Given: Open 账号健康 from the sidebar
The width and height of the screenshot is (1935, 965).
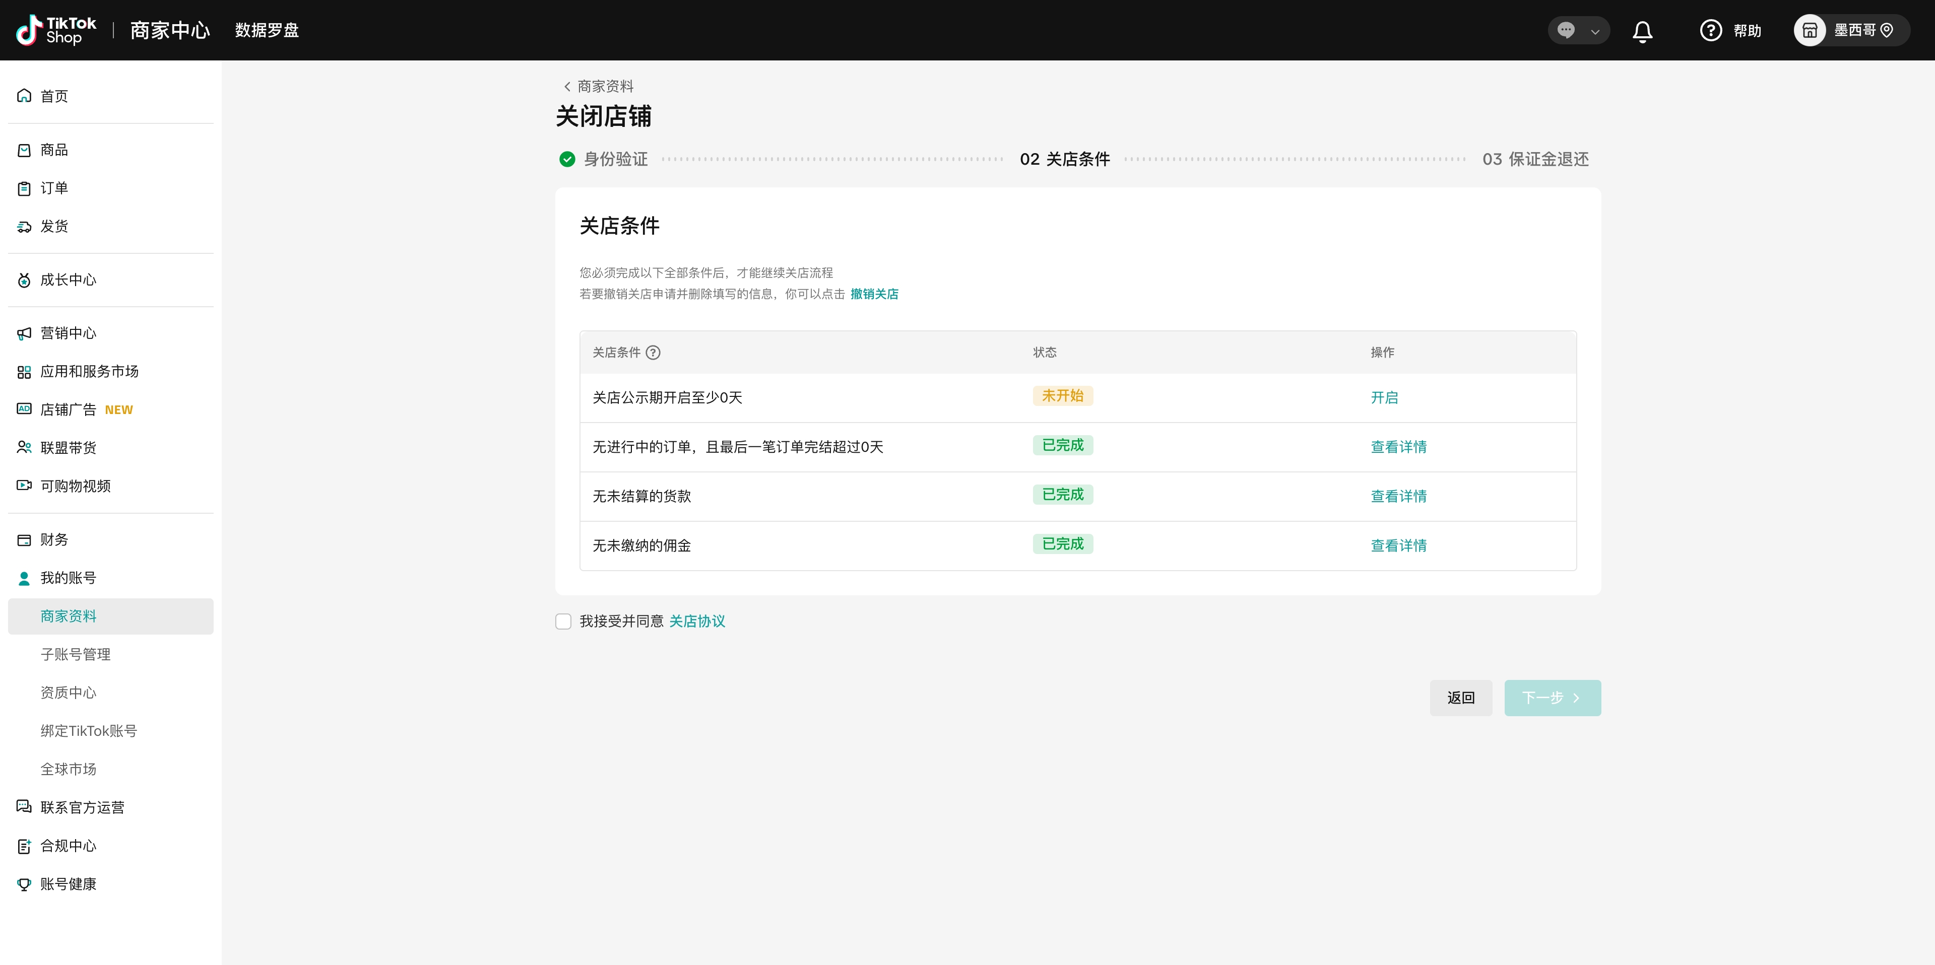Looking at the screenshot, I should pyautogui.click(x=68, y=884).
